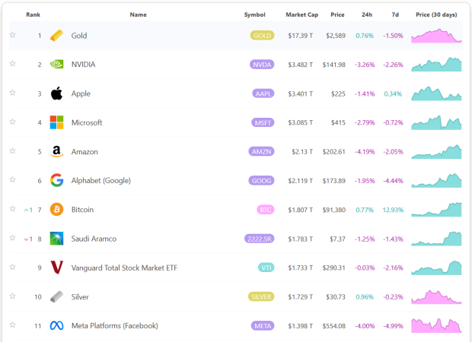Click the AMZN symbol badge
Image resolution: width=472 pixels, height=342 pixels.
[x=261, y=151]
